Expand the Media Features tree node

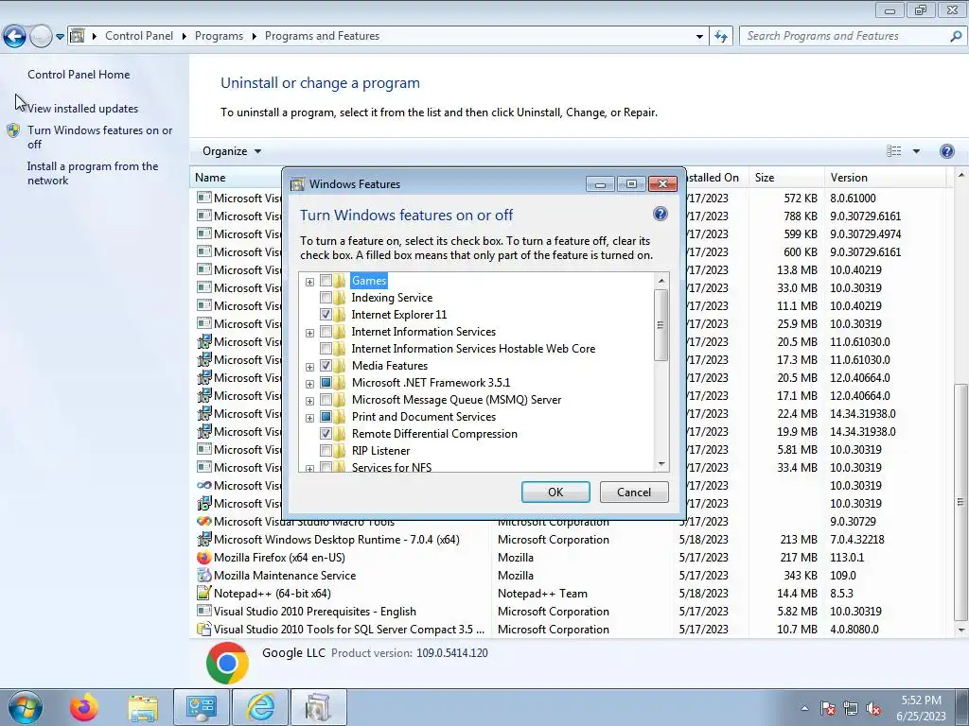point(309,367)
